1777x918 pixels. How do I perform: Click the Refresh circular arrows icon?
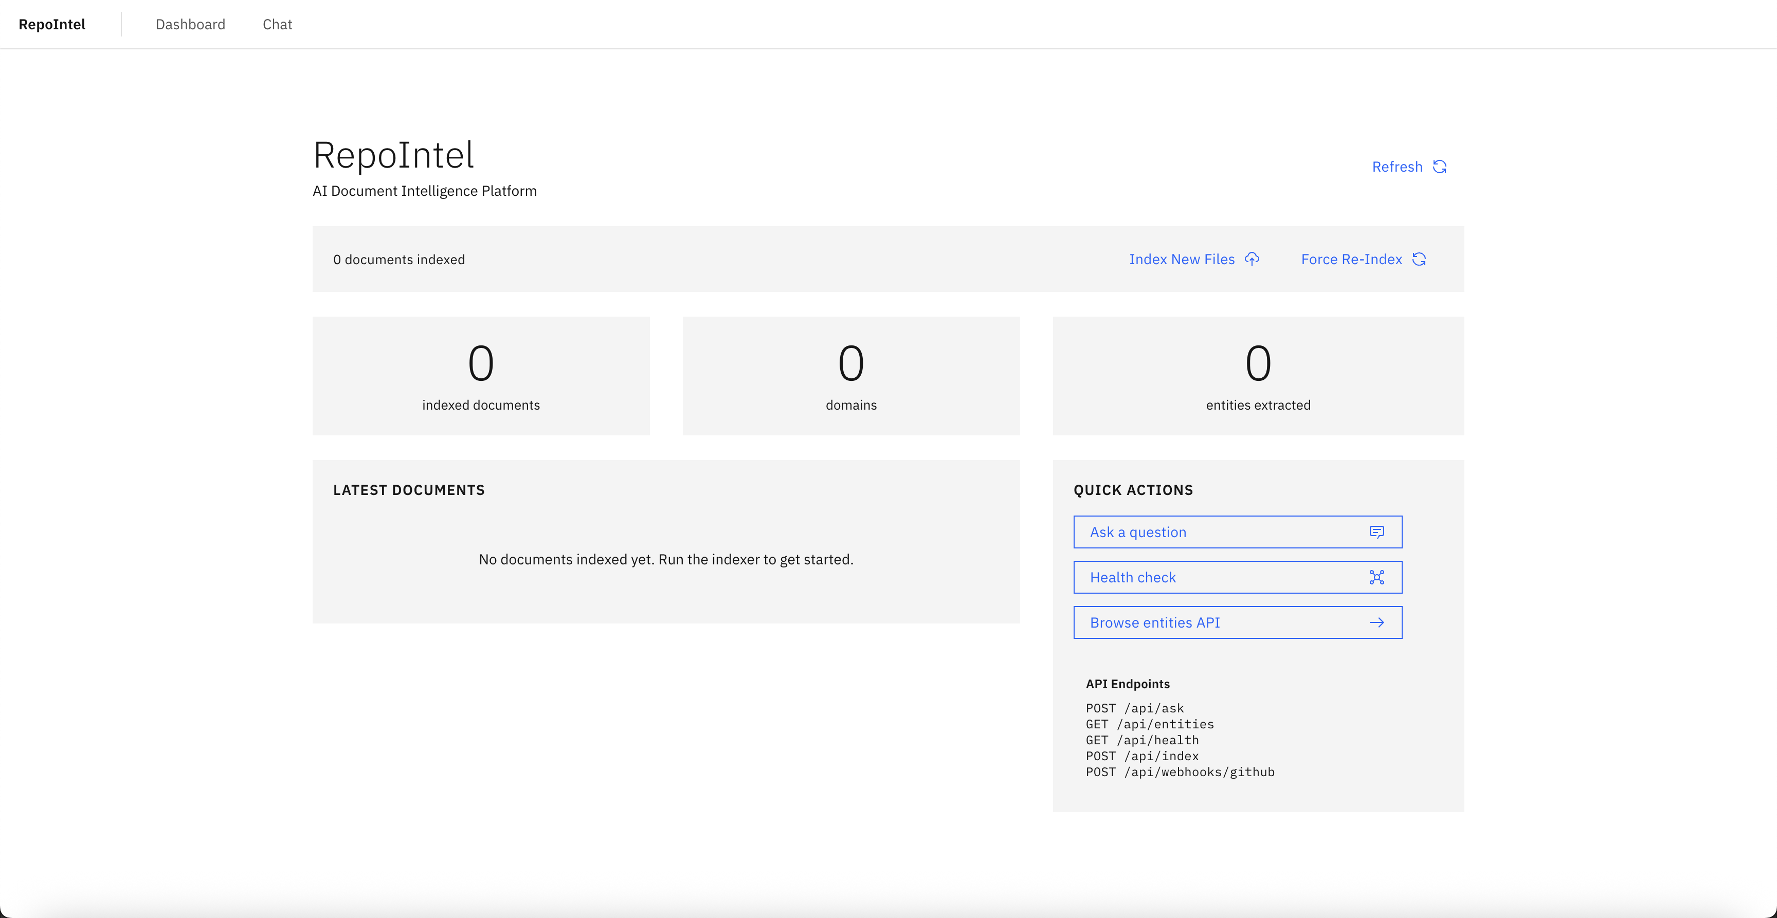pyautogui.click(x=1440, y=166)
